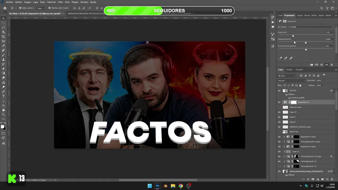
Task: Select the Clone Stamp tool
Action: [3, 60]
